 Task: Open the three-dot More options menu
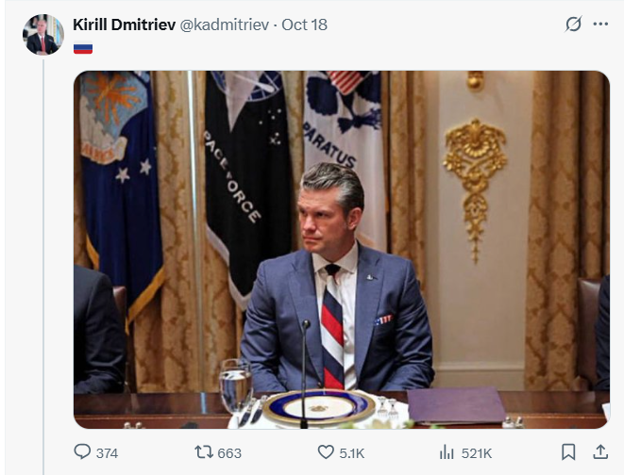click(600, 25)
